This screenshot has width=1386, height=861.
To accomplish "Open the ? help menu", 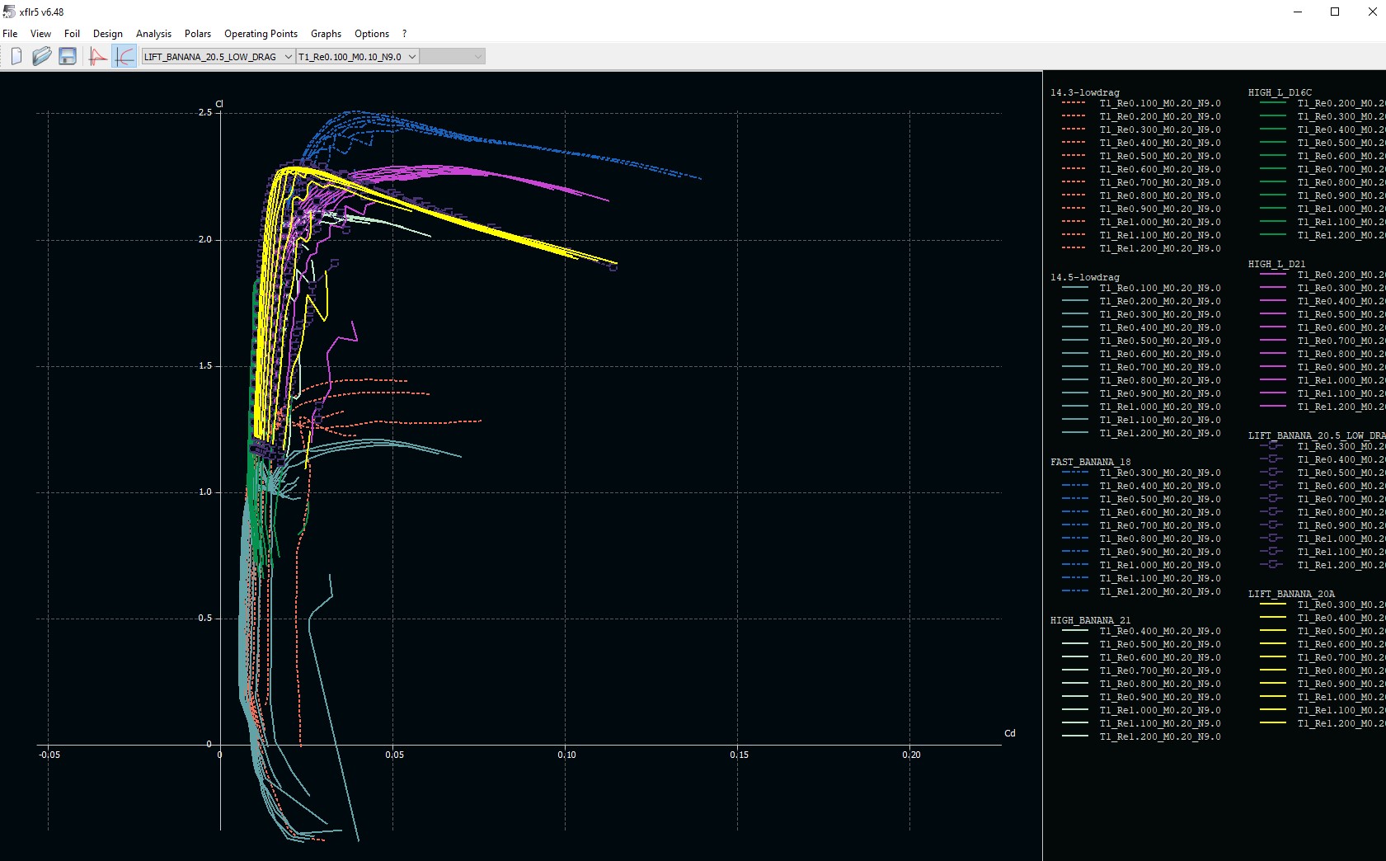I will [x=404, y=34].
